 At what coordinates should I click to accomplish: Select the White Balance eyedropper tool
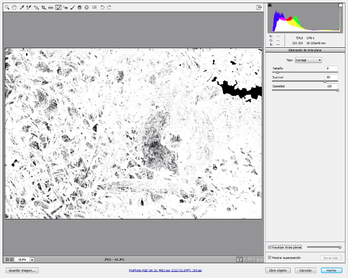click(22, 7)
